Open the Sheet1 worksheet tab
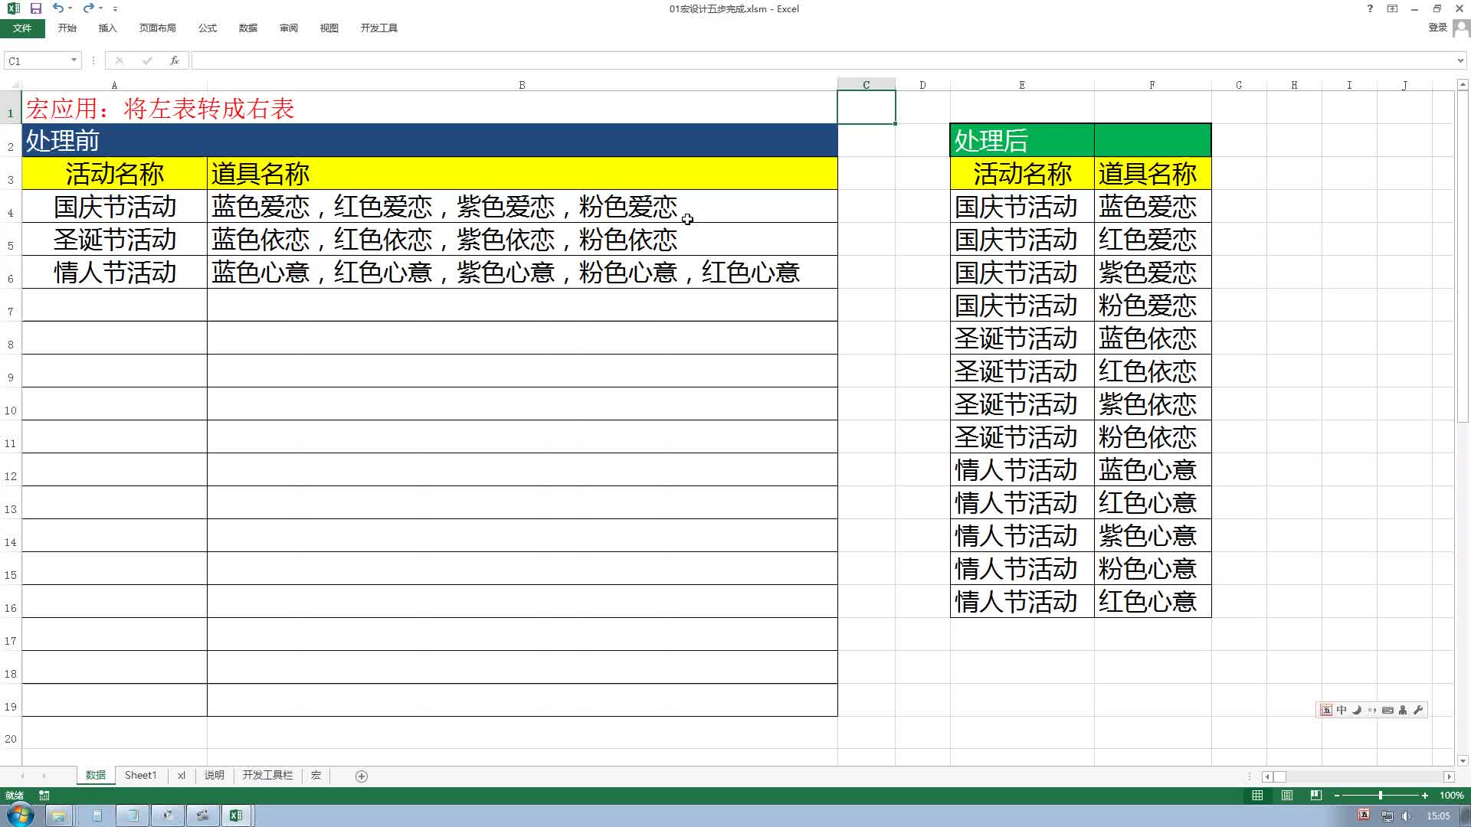 click(x=141, y=776)
